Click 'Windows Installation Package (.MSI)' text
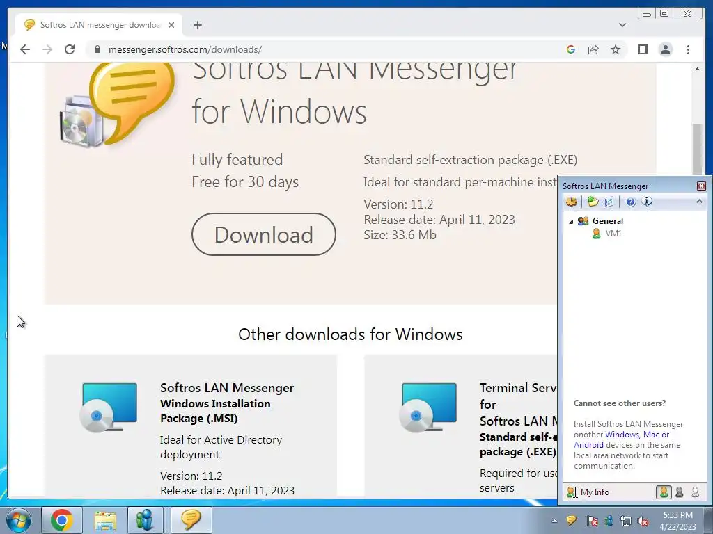Screen dimensions: 713x534 click(215, 411)
